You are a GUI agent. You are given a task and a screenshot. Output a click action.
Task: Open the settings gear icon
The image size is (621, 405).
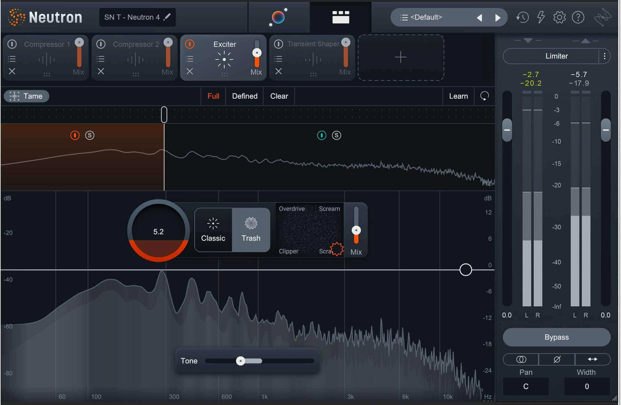pyautogui.click(x=559, y=17)
